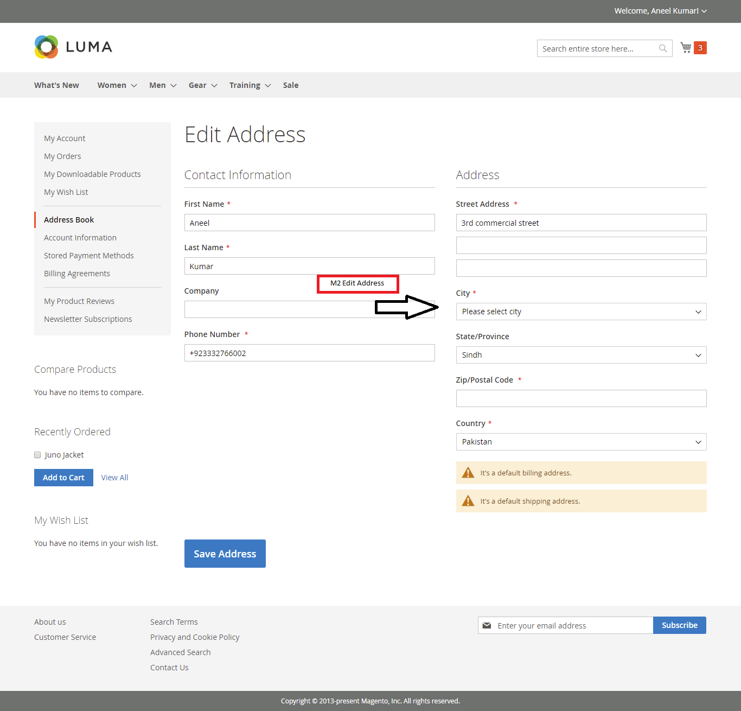Open the About us footer link

[x=50, y=622]
